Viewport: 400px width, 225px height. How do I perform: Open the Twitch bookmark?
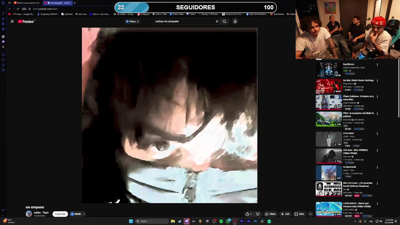(191, 14)
